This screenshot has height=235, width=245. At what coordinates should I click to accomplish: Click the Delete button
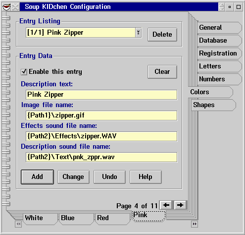click(x=162, y=35)
